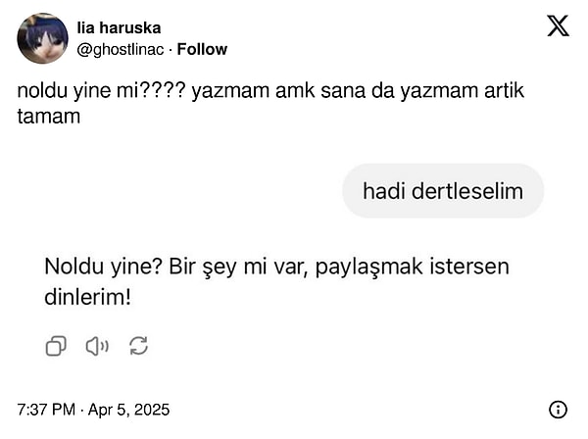Image resolution: width=588 pixels, height=439 pixels.
Task: Click 'Bir şey mi var' in the reply
Action: click(x=238, y=268)
